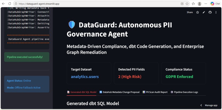
Task: Switch to Pipeline Execution Logs tab
Action: tap(184, 92)
